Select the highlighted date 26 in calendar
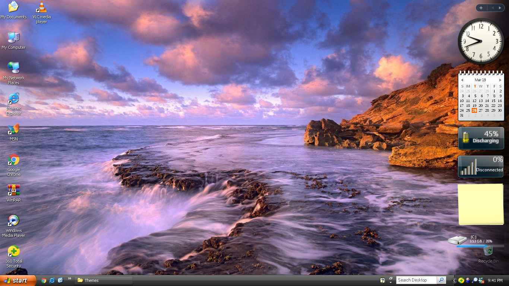Screen dimensions: 509x286 pyautogui.click(x=474, y=110)
